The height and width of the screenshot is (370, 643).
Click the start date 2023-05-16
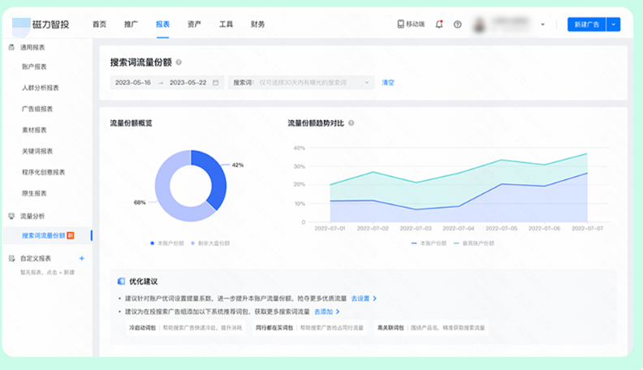point(133,83)
